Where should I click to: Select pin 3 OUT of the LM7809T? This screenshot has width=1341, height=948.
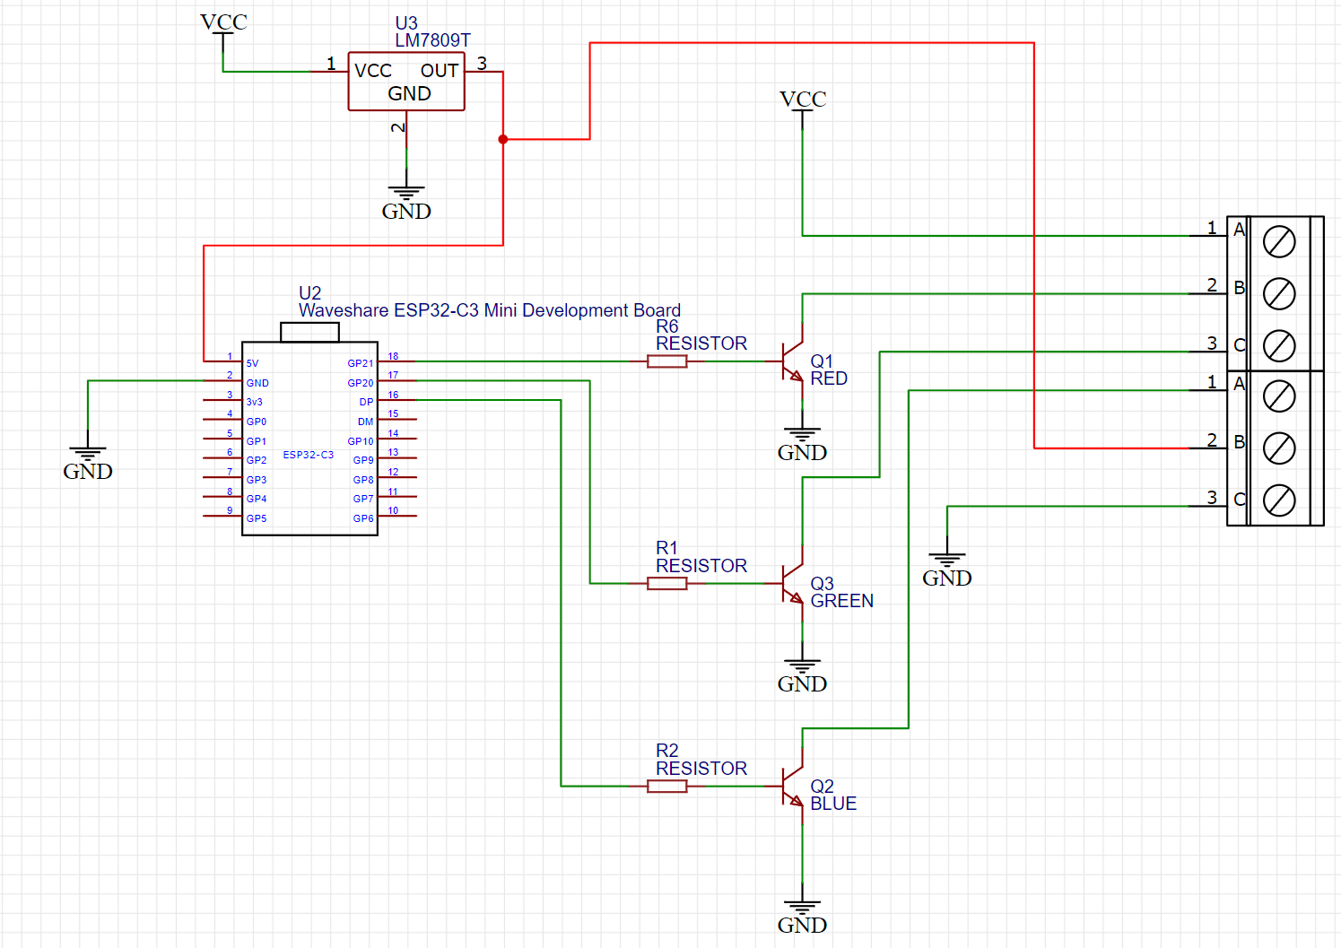tap(483, 70)
